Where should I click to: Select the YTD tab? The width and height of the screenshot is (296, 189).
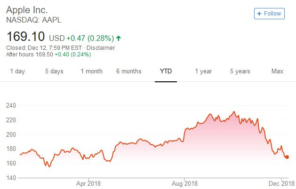coord(166,71)
